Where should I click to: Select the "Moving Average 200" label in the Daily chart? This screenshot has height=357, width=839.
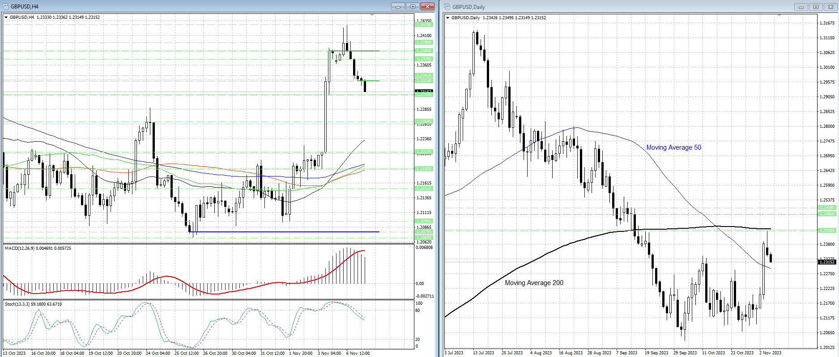[x=534, y=283]
